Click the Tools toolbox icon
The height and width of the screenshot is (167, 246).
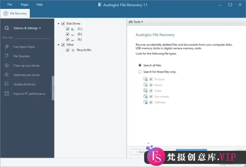coord(131,22)
